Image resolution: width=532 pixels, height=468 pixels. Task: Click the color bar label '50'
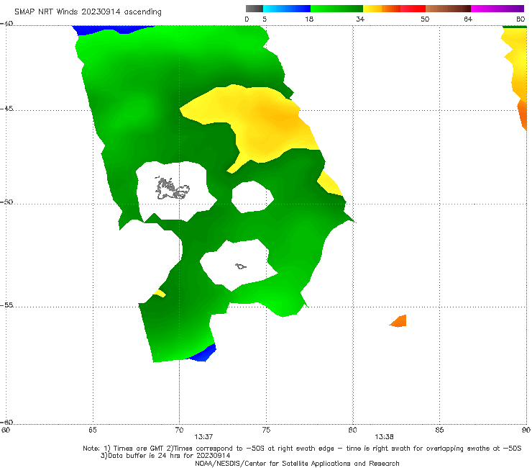point(425,19)
